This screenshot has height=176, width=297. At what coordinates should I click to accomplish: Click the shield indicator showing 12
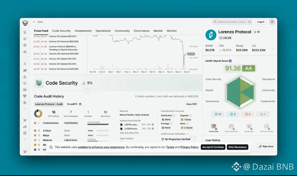pos(218,114)
